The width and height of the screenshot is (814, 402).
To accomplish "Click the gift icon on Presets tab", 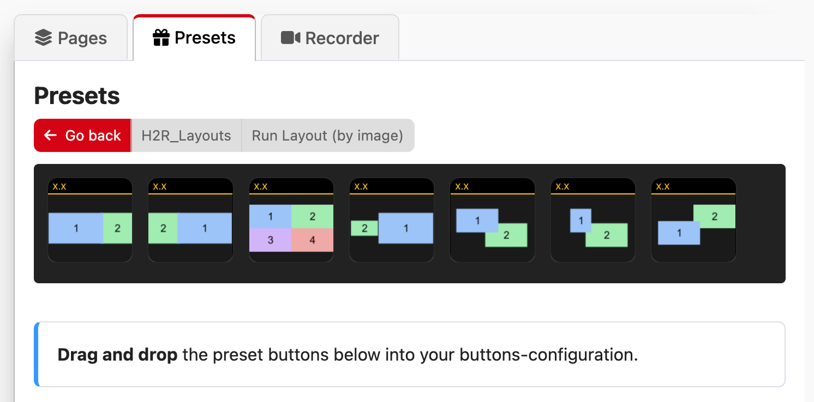I will [x=161, y=38].
